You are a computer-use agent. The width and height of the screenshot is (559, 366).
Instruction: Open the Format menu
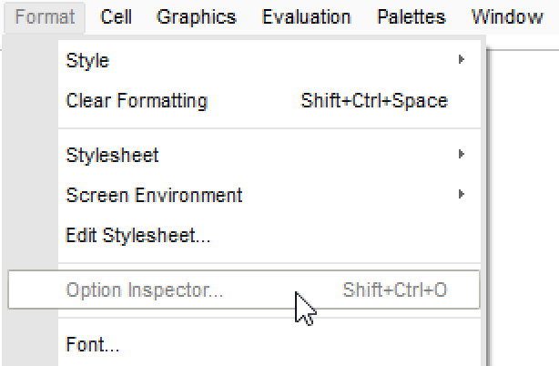click(45, 17)
